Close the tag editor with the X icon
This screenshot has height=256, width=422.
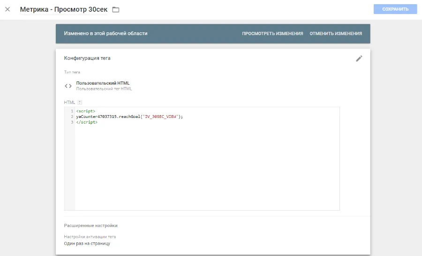8,9
